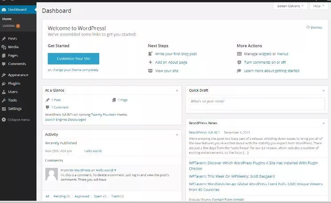Click change your theme completely link

75,70
